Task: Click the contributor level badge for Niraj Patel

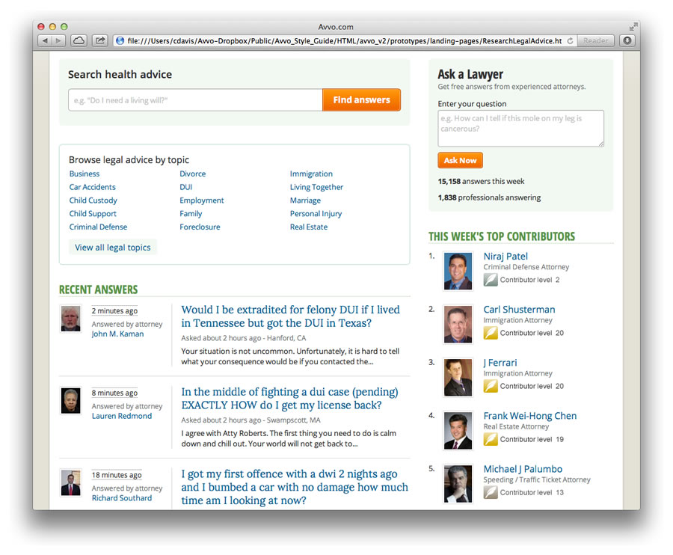Action: click(x=491, y=280)
